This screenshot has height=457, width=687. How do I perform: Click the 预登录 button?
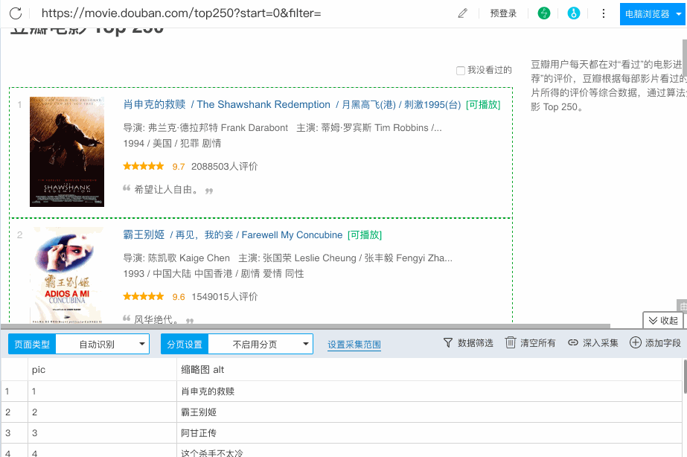[503, 13]
